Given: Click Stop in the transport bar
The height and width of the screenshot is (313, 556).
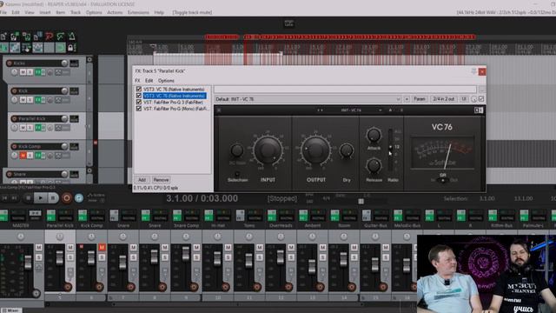Looking at the screenshot, I should (x=28, y=198).
